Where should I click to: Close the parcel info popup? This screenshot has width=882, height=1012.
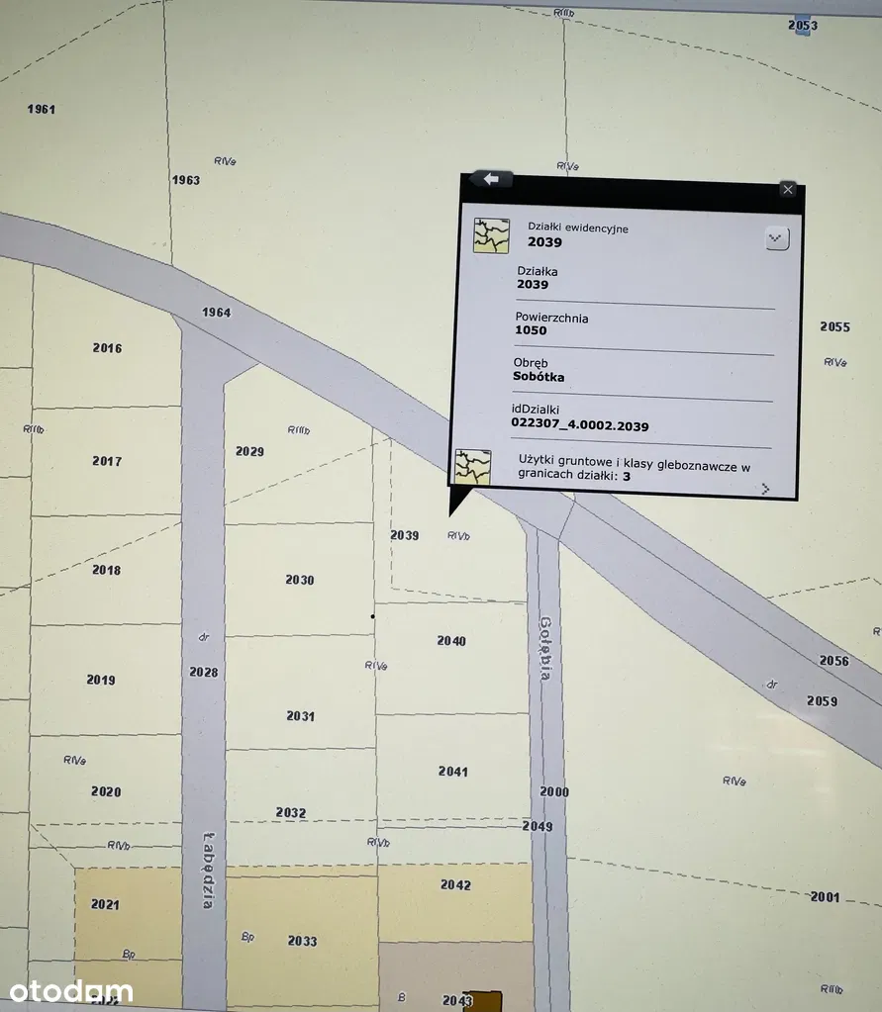pos(787,189)
